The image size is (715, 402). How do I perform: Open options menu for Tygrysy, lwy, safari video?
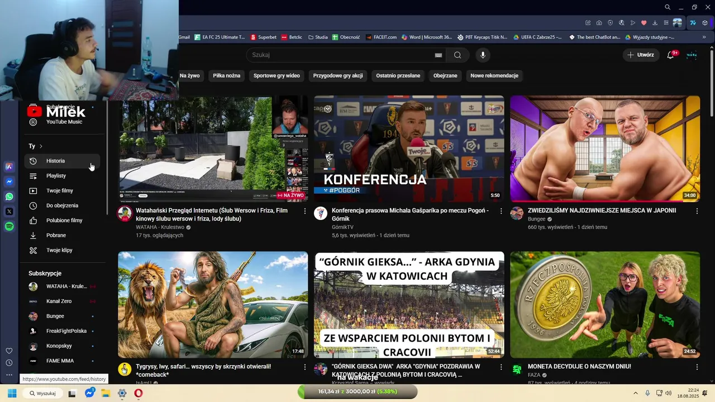click(x=304, y=367)
